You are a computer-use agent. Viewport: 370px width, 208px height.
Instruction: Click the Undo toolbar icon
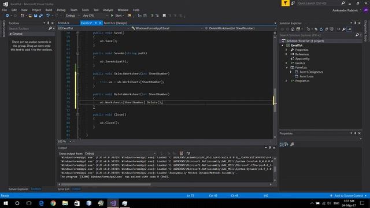click(x=48, y=16)
